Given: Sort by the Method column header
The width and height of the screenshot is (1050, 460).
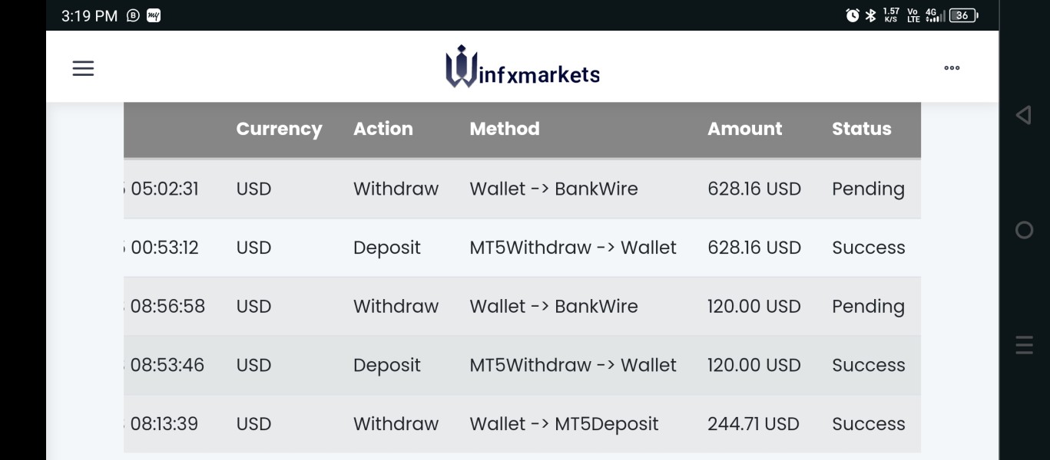Looking at the screenshot, I should [504, 129].
